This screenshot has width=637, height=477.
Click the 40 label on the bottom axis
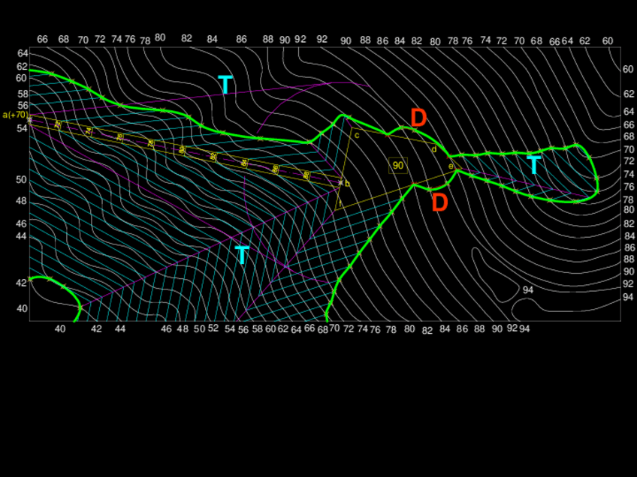60,328
